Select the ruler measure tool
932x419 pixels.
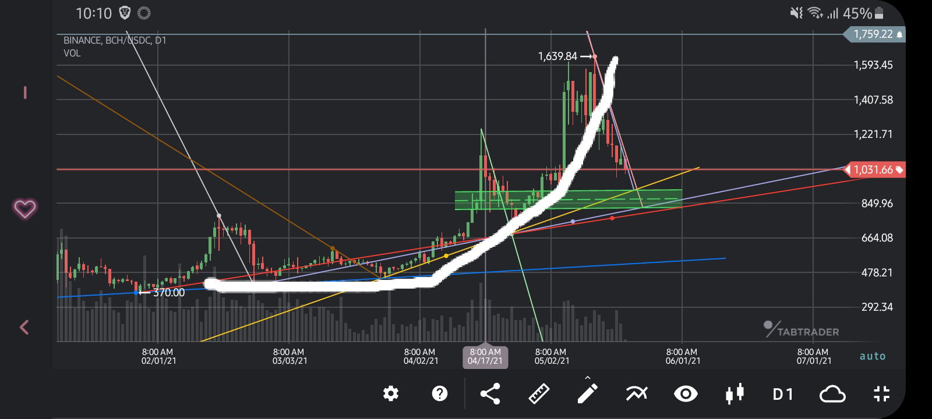(x=539, y=394)
